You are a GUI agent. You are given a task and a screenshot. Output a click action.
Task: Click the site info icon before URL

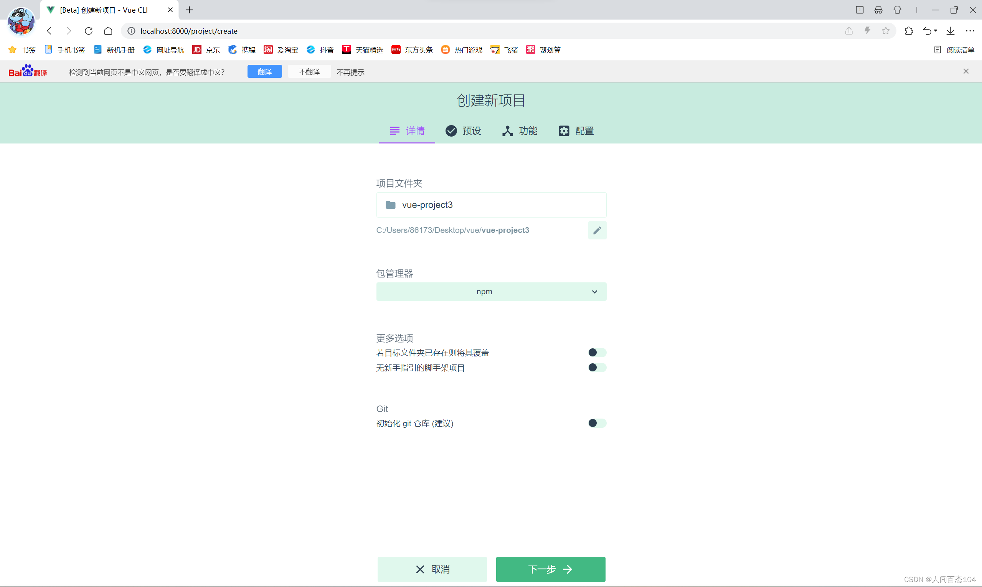click(131, 31)
